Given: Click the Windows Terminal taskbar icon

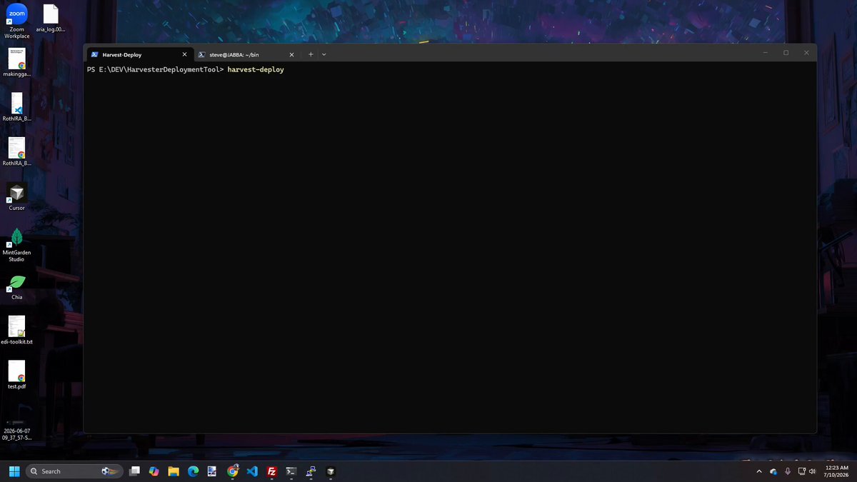Looking at the screenshot, I should click(291, 471).
